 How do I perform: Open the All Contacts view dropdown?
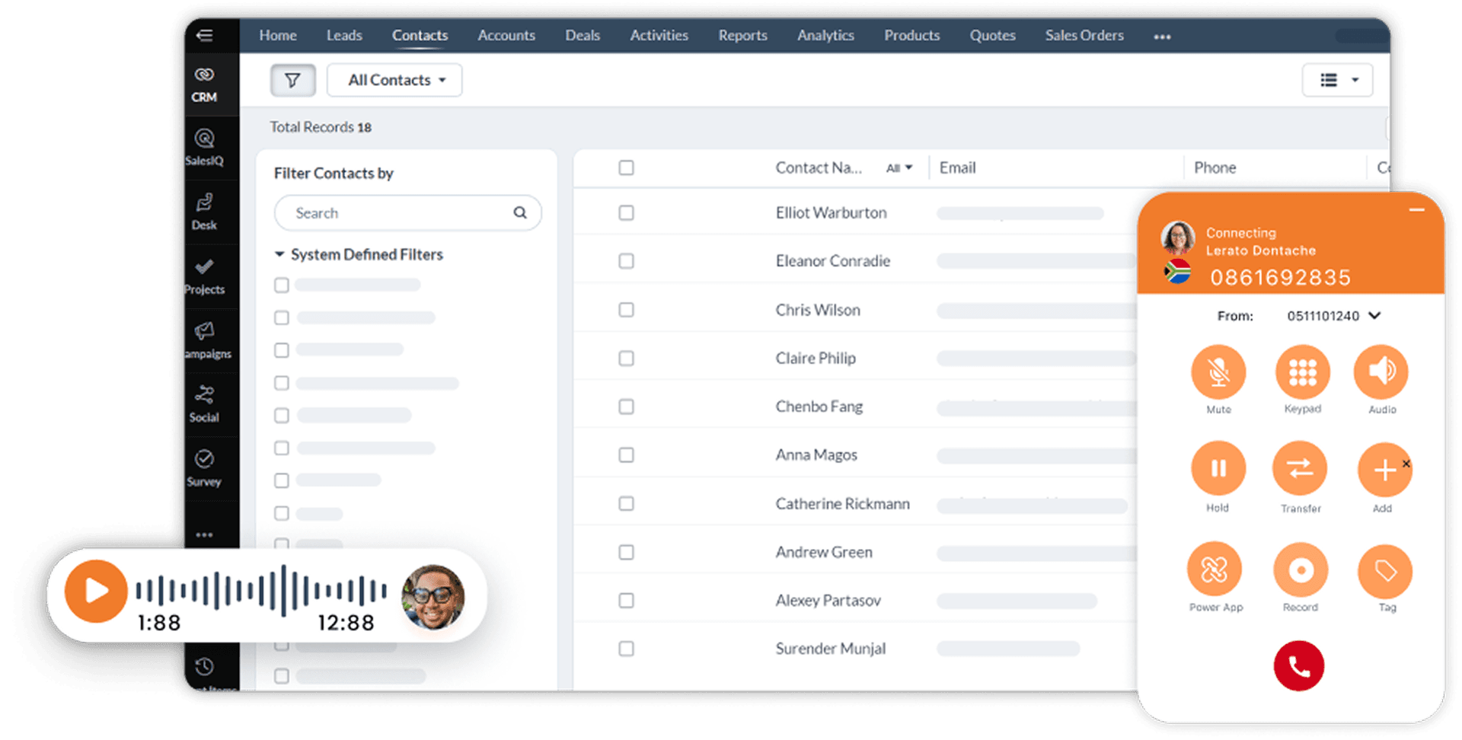[x=394, y=80]
